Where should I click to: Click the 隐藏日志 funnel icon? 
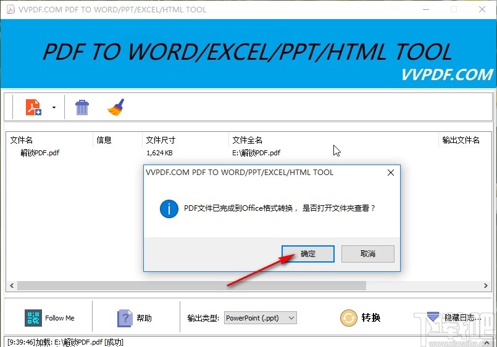[433, 316]
